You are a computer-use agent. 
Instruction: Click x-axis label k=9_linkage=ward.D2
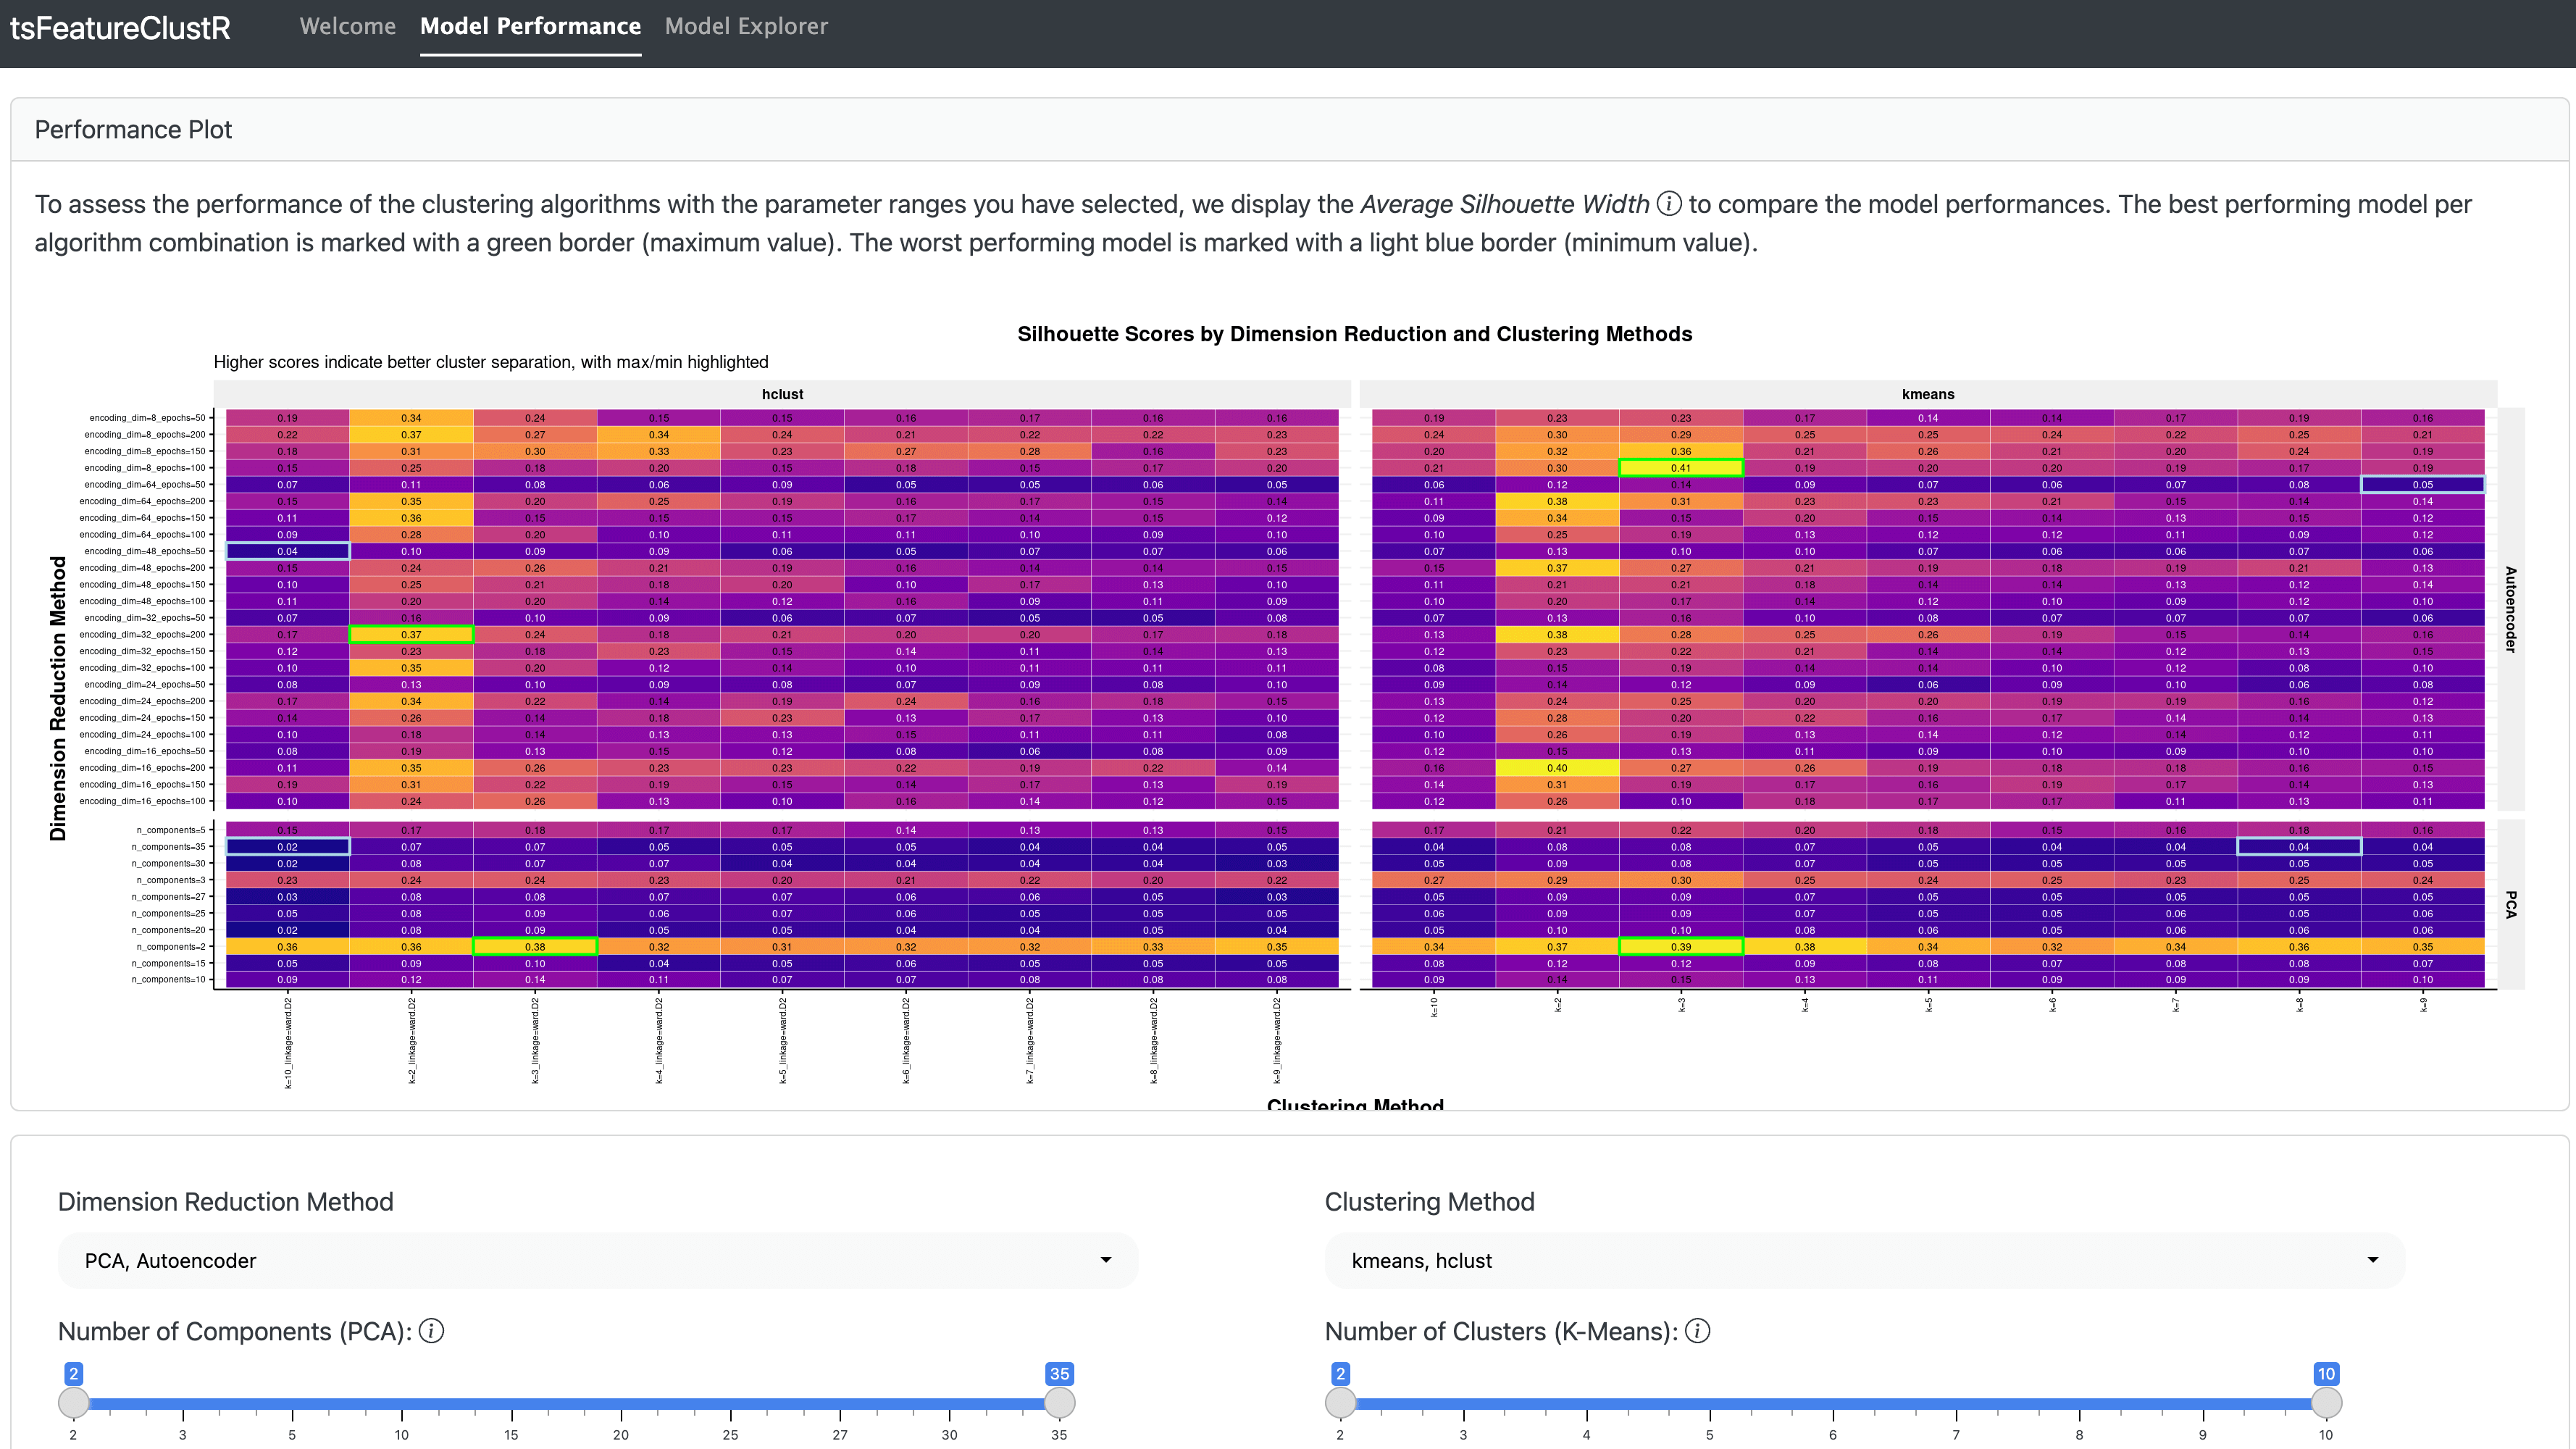click(1277, 1040)
